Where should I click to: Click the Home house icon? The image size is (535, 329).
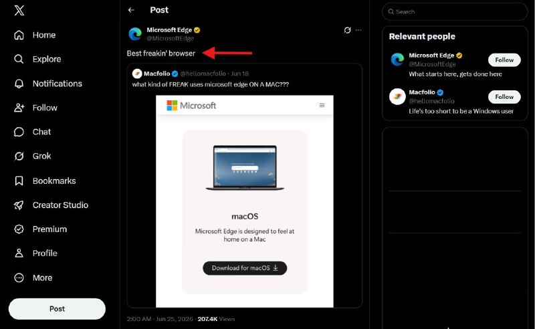tap(19, 35)
